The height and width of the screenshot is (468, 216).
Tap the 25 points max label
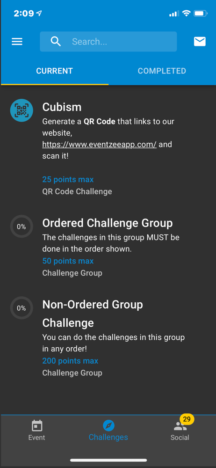coord(68,179)
